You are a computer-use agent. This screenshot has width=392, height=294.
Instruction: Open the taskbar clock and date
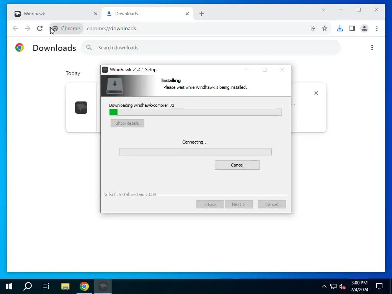click(359, 286)
